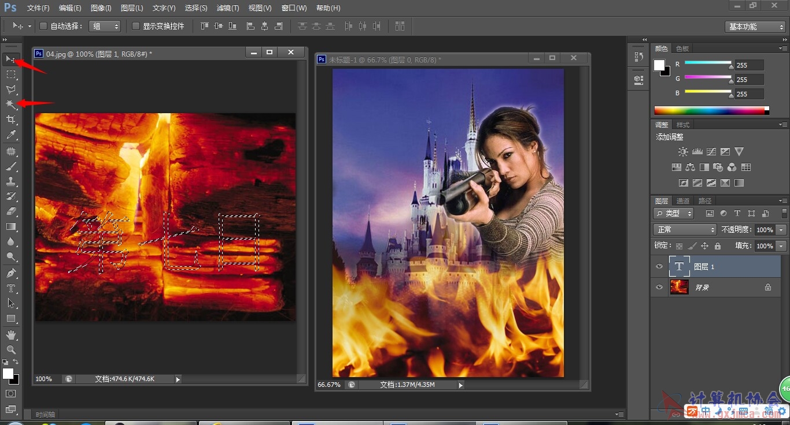The image size is (790, 425).
Task: Select the Polygonal Lasso tool
Action: [x=10, y=90]
